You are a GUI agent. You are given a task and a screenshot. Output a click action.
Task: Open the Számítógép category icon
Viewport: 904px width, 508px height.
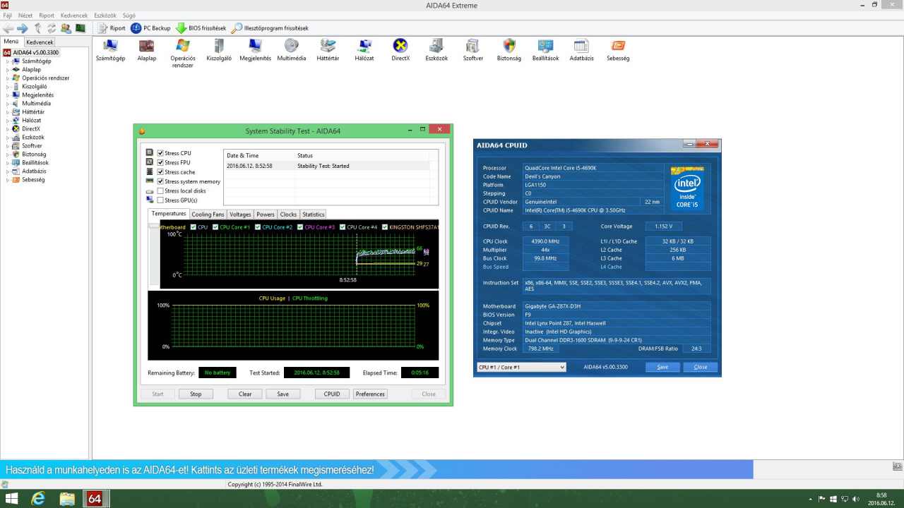pos(110,50)
